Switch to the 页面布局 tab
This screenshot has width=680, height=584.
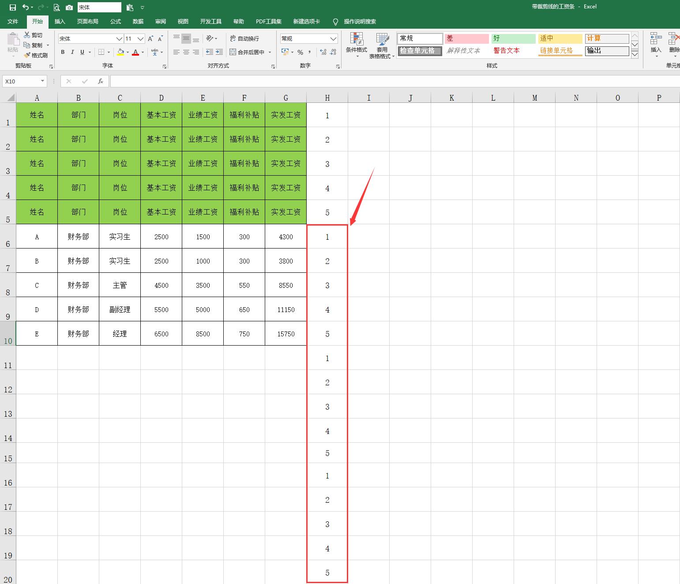tap(87, 21)
